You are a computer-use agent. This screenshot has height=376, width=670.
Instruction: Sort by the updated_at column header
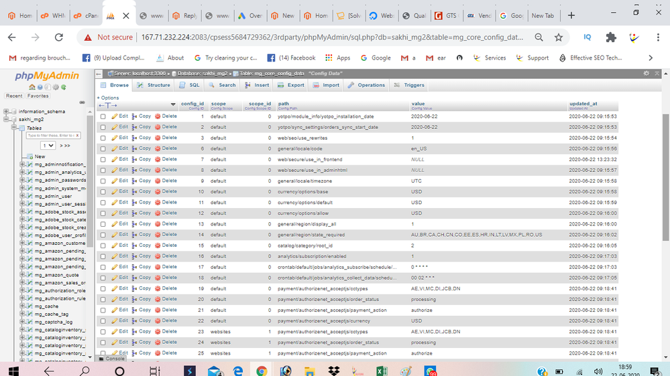(x=582, y=104)
